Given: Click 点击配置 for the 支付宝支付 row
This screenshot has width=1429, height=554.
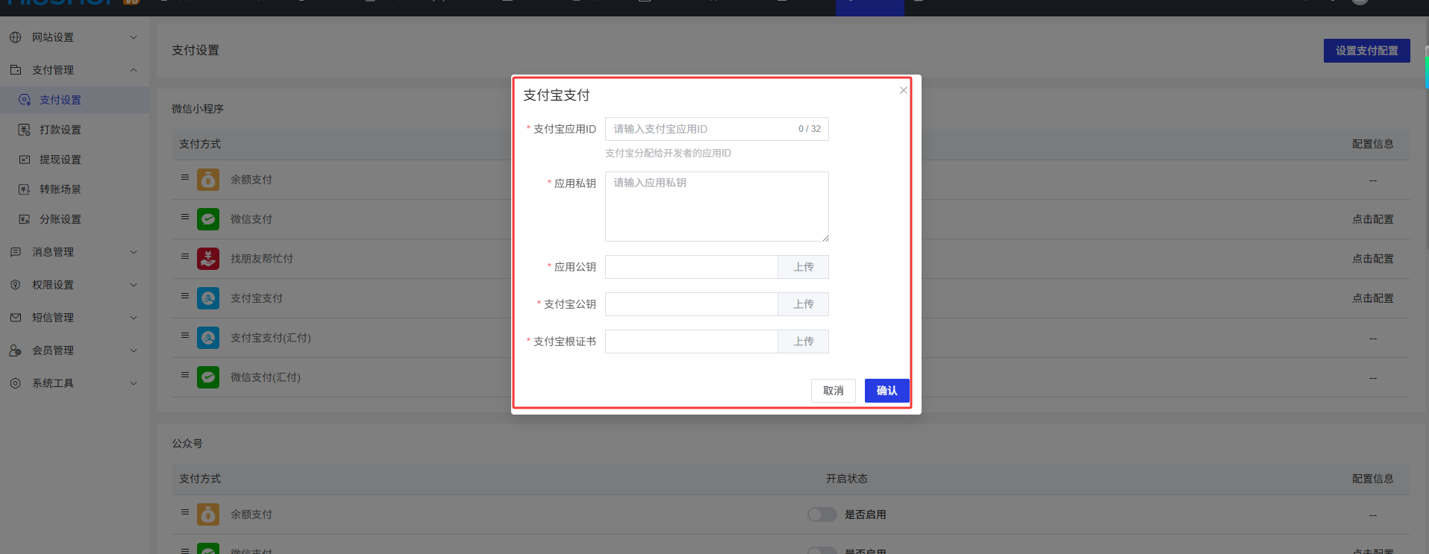Looking at the screenshot, I should [x=1373, y=298].
